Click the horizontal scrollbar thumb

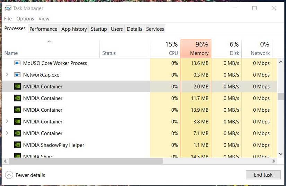pyautogui.click(x=86, y=161)
